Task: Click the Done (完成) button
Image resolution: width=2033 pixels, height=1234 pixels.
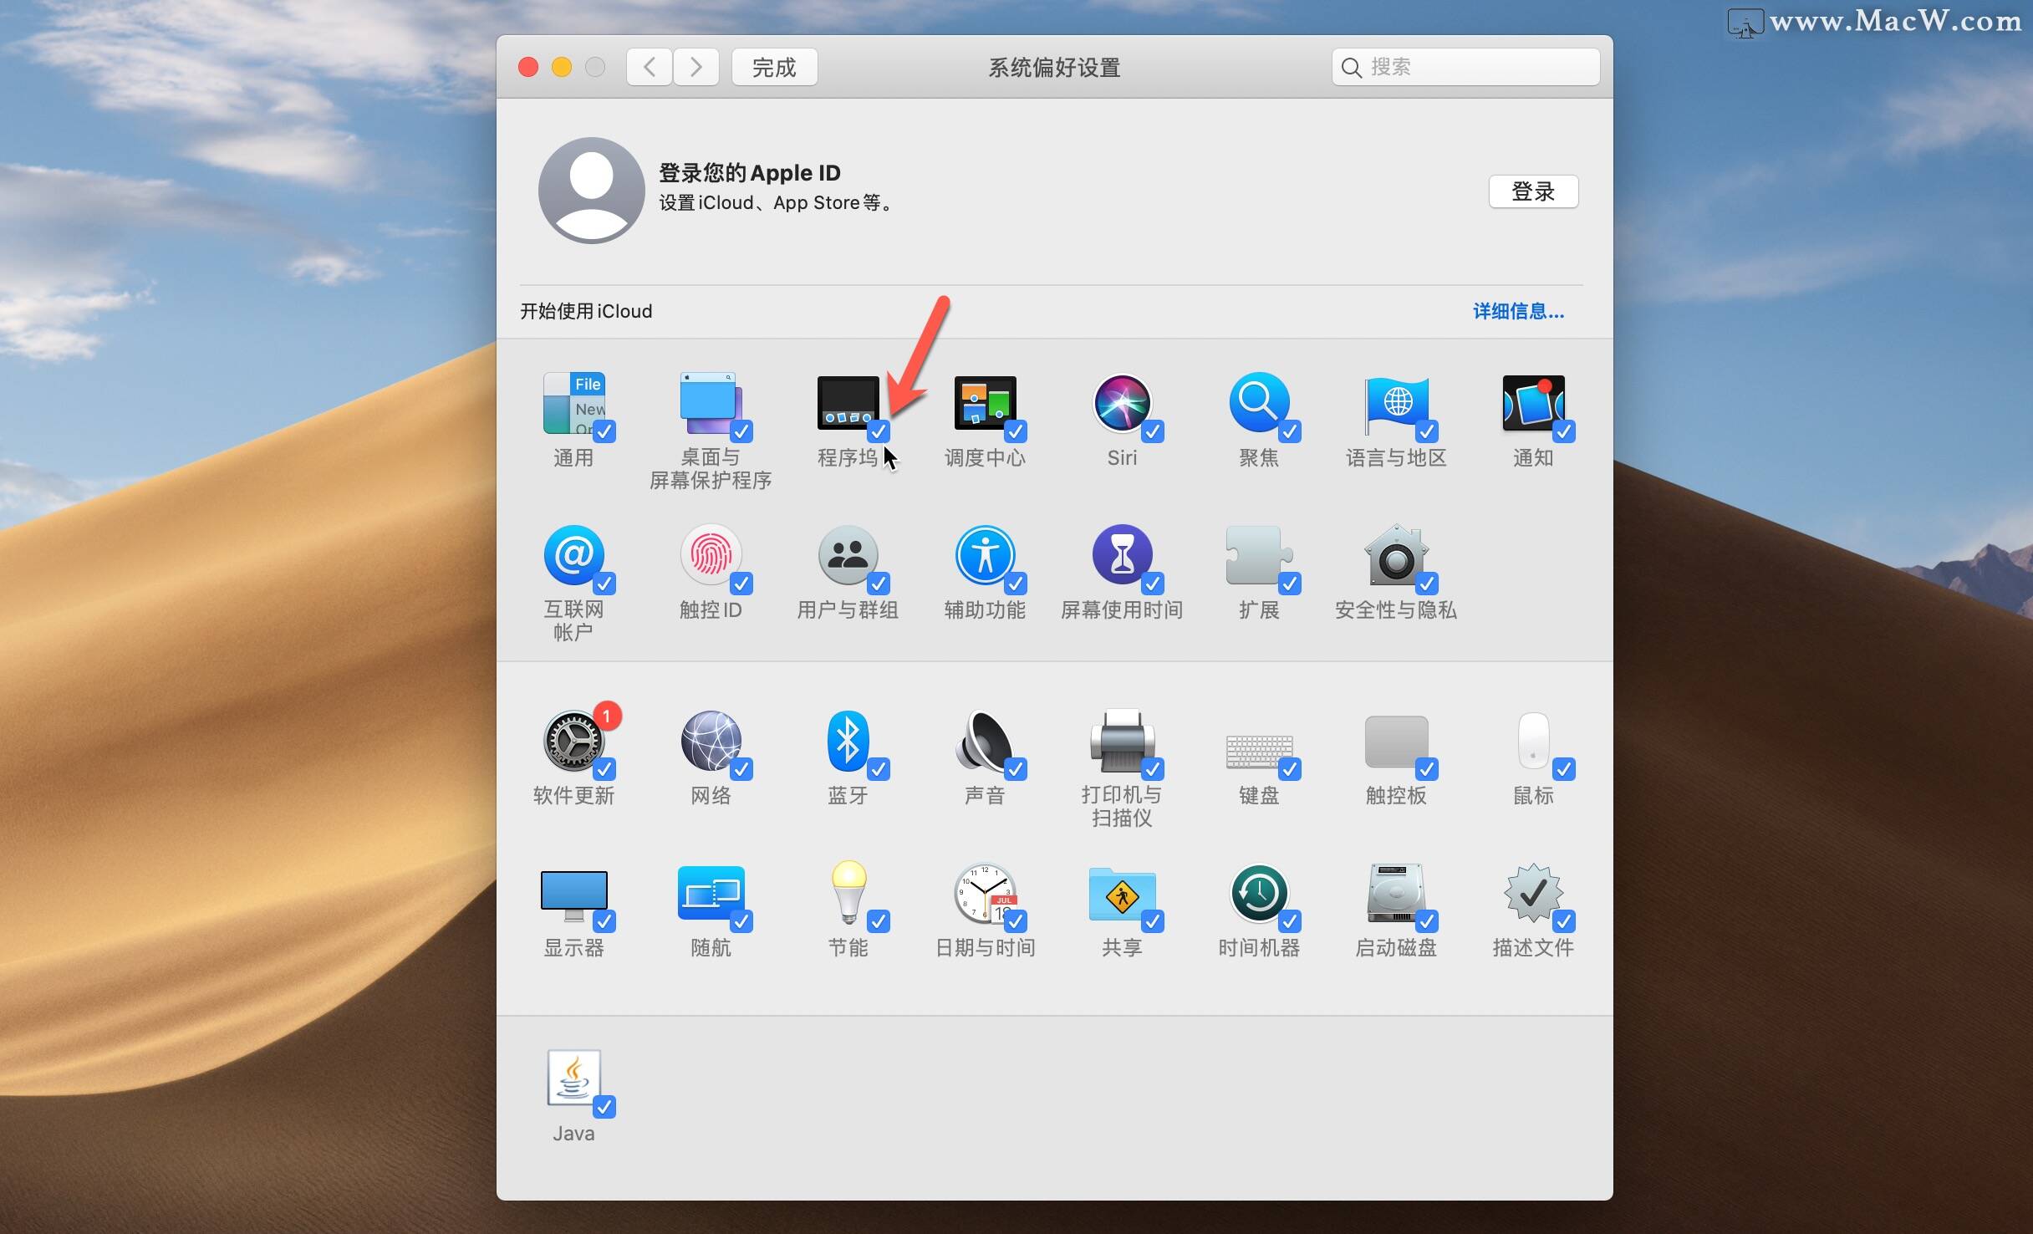Action: [774, 67]
